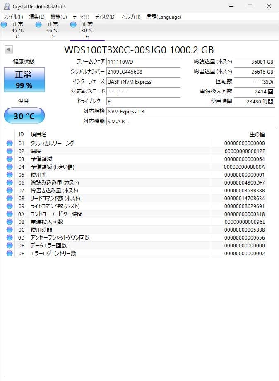This screenshot has width=279, height=381.
Task: Open the 言語(Language) menu
Action: click(164, 17)
